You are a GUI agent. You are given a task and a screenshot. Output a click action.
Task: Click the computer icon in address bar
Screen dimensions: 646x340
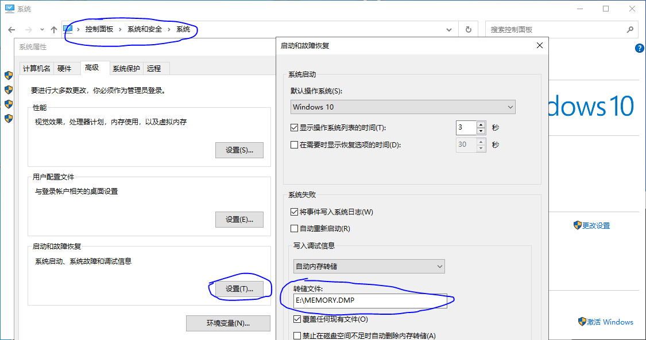[67, 29]
